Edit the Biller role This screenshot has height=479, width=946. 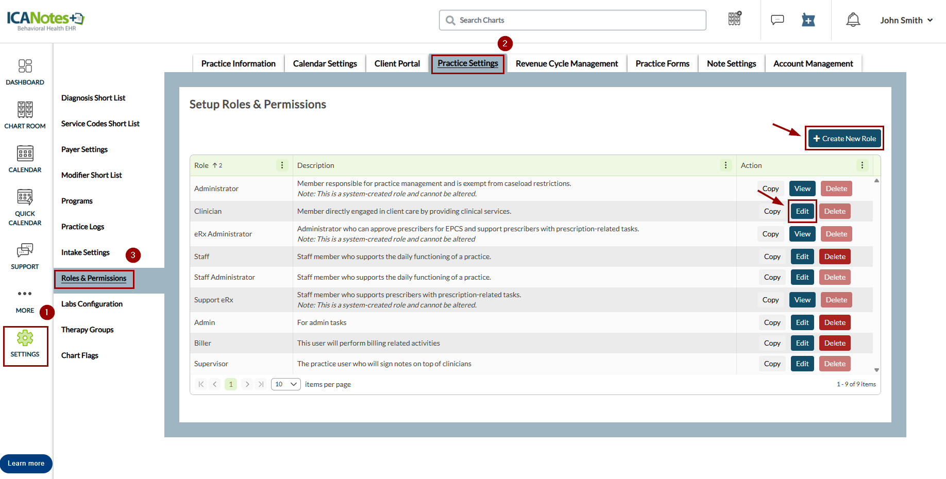click(802, 343)
